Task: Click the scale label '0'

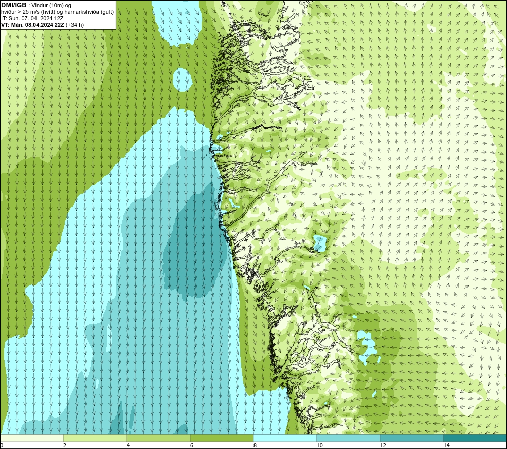Action: pos(2,445)
